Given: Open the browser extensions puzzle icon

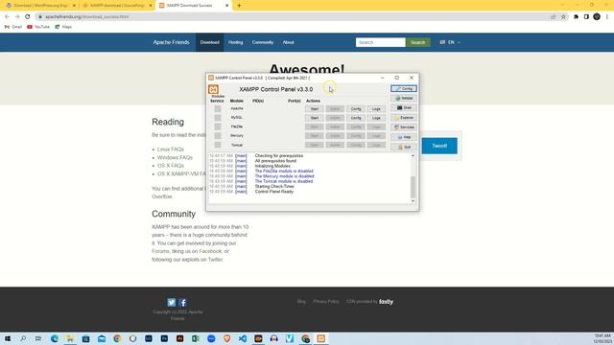Looking at the screenshot, I should [576, 17].
